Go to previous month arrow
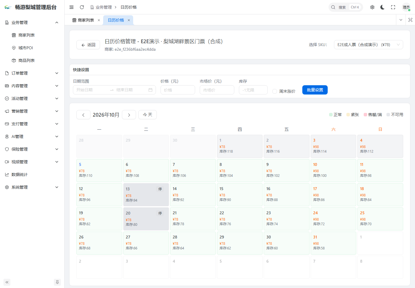415x288 pixels. tap(83, 115)
